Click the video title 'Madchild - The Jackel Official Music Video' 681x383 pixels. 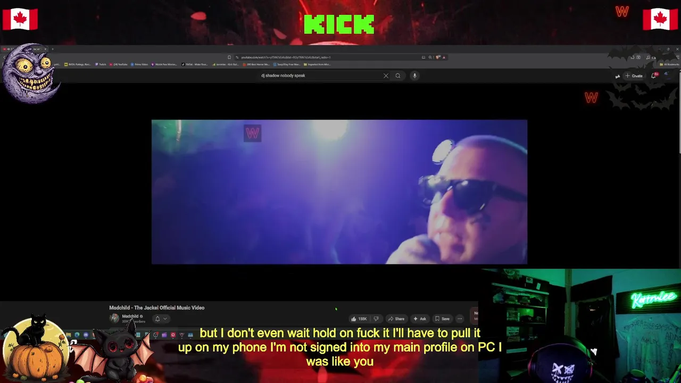click(157, 307)
